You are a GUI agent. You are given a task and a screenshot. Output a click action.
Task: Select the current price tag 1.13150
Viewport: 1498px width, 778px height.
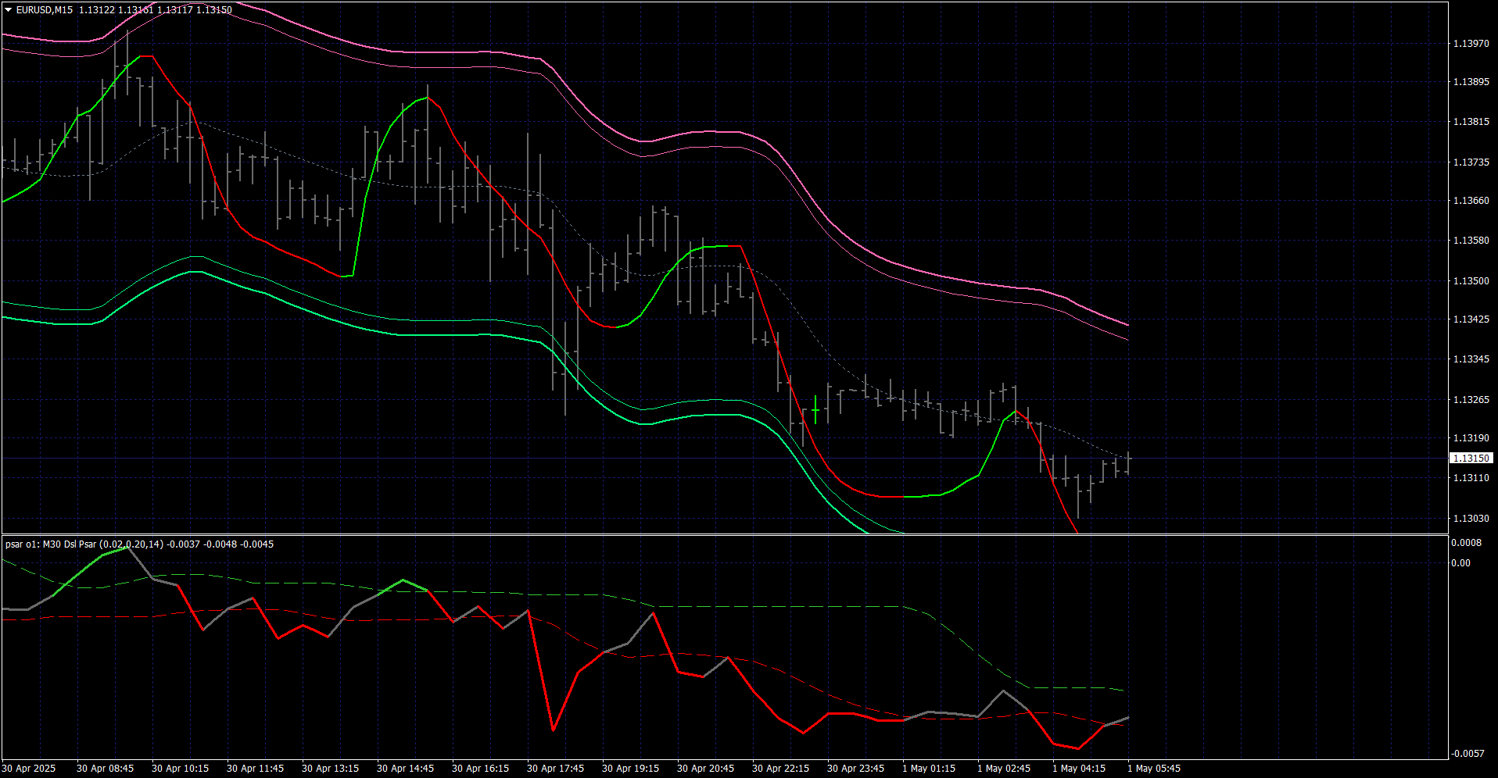[x=1471, y=459]
